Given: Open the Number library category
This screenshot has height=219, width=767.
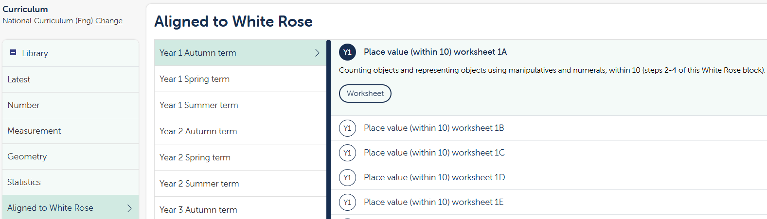Looking at the screenshot, I should pos(71,105).
